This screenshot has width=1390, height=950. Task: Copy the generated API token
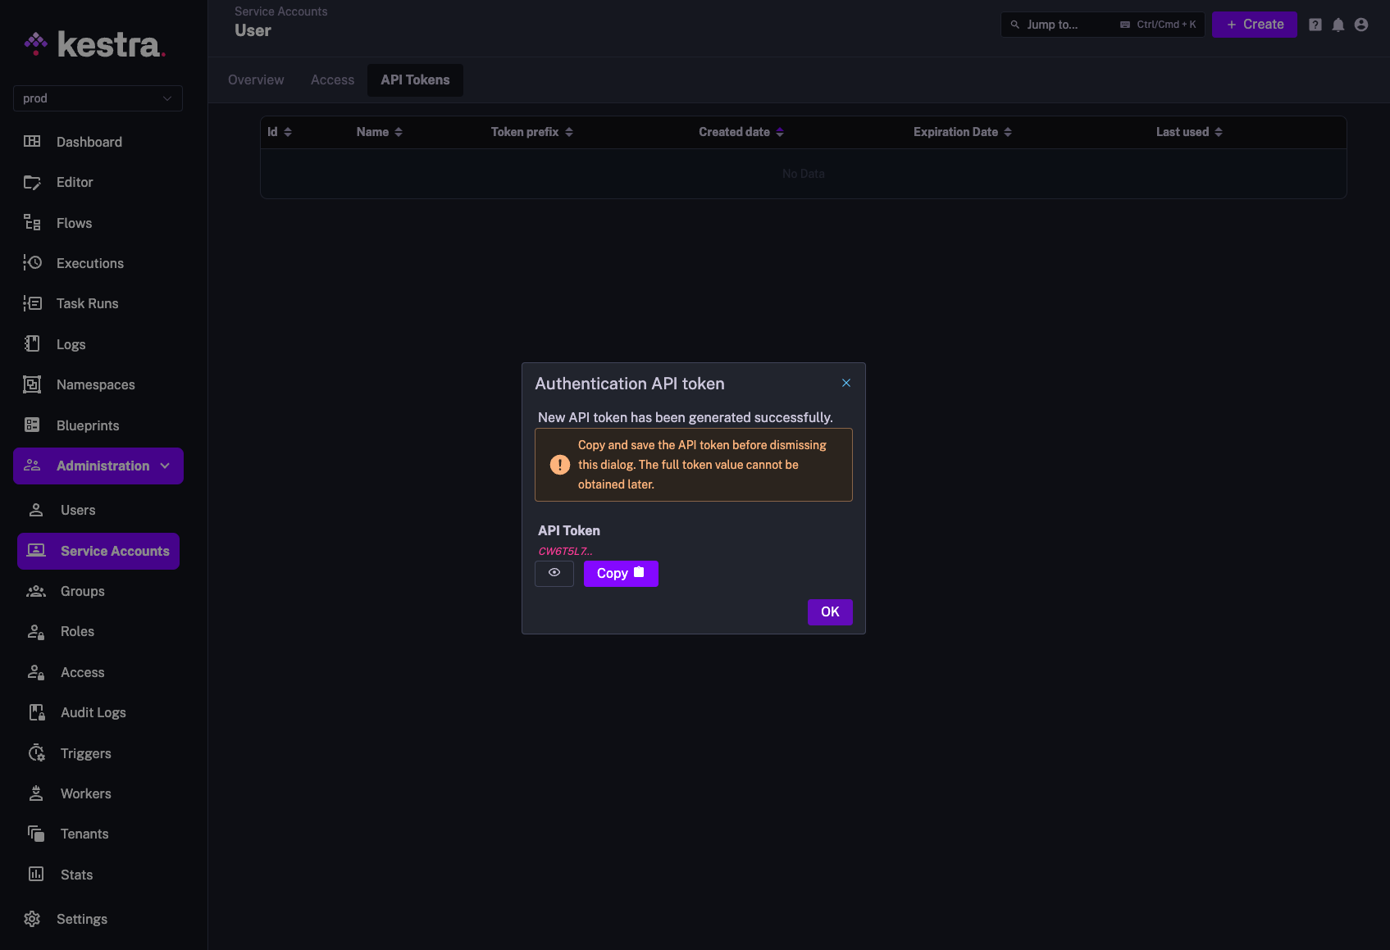coord(620,573)
